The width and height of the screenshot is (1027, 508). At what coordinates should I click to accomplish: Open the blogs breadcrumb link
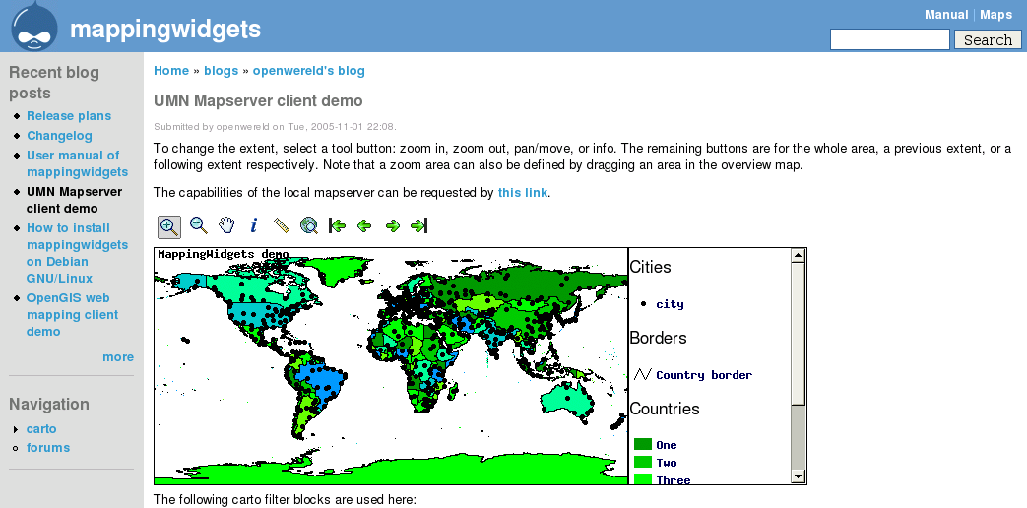point(221,71)
